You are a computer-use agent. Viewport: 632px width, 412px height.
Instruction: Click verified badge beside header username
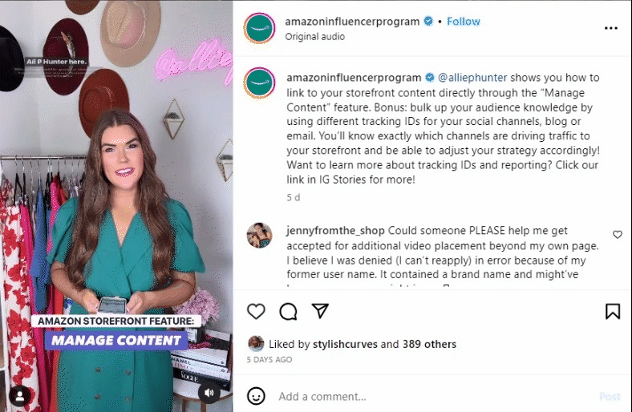(x=428, y=21)
